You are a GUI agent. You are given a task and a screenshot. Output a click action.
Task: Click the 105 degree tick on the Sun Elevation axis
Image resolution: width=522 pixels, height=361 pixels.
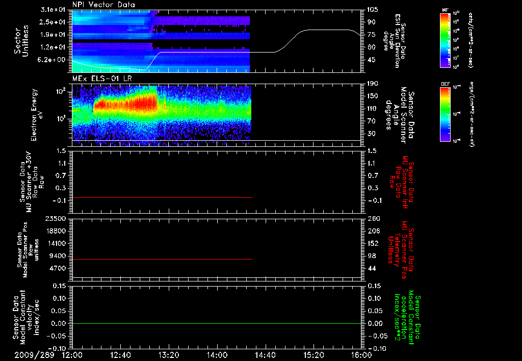[x=372, y=10]
